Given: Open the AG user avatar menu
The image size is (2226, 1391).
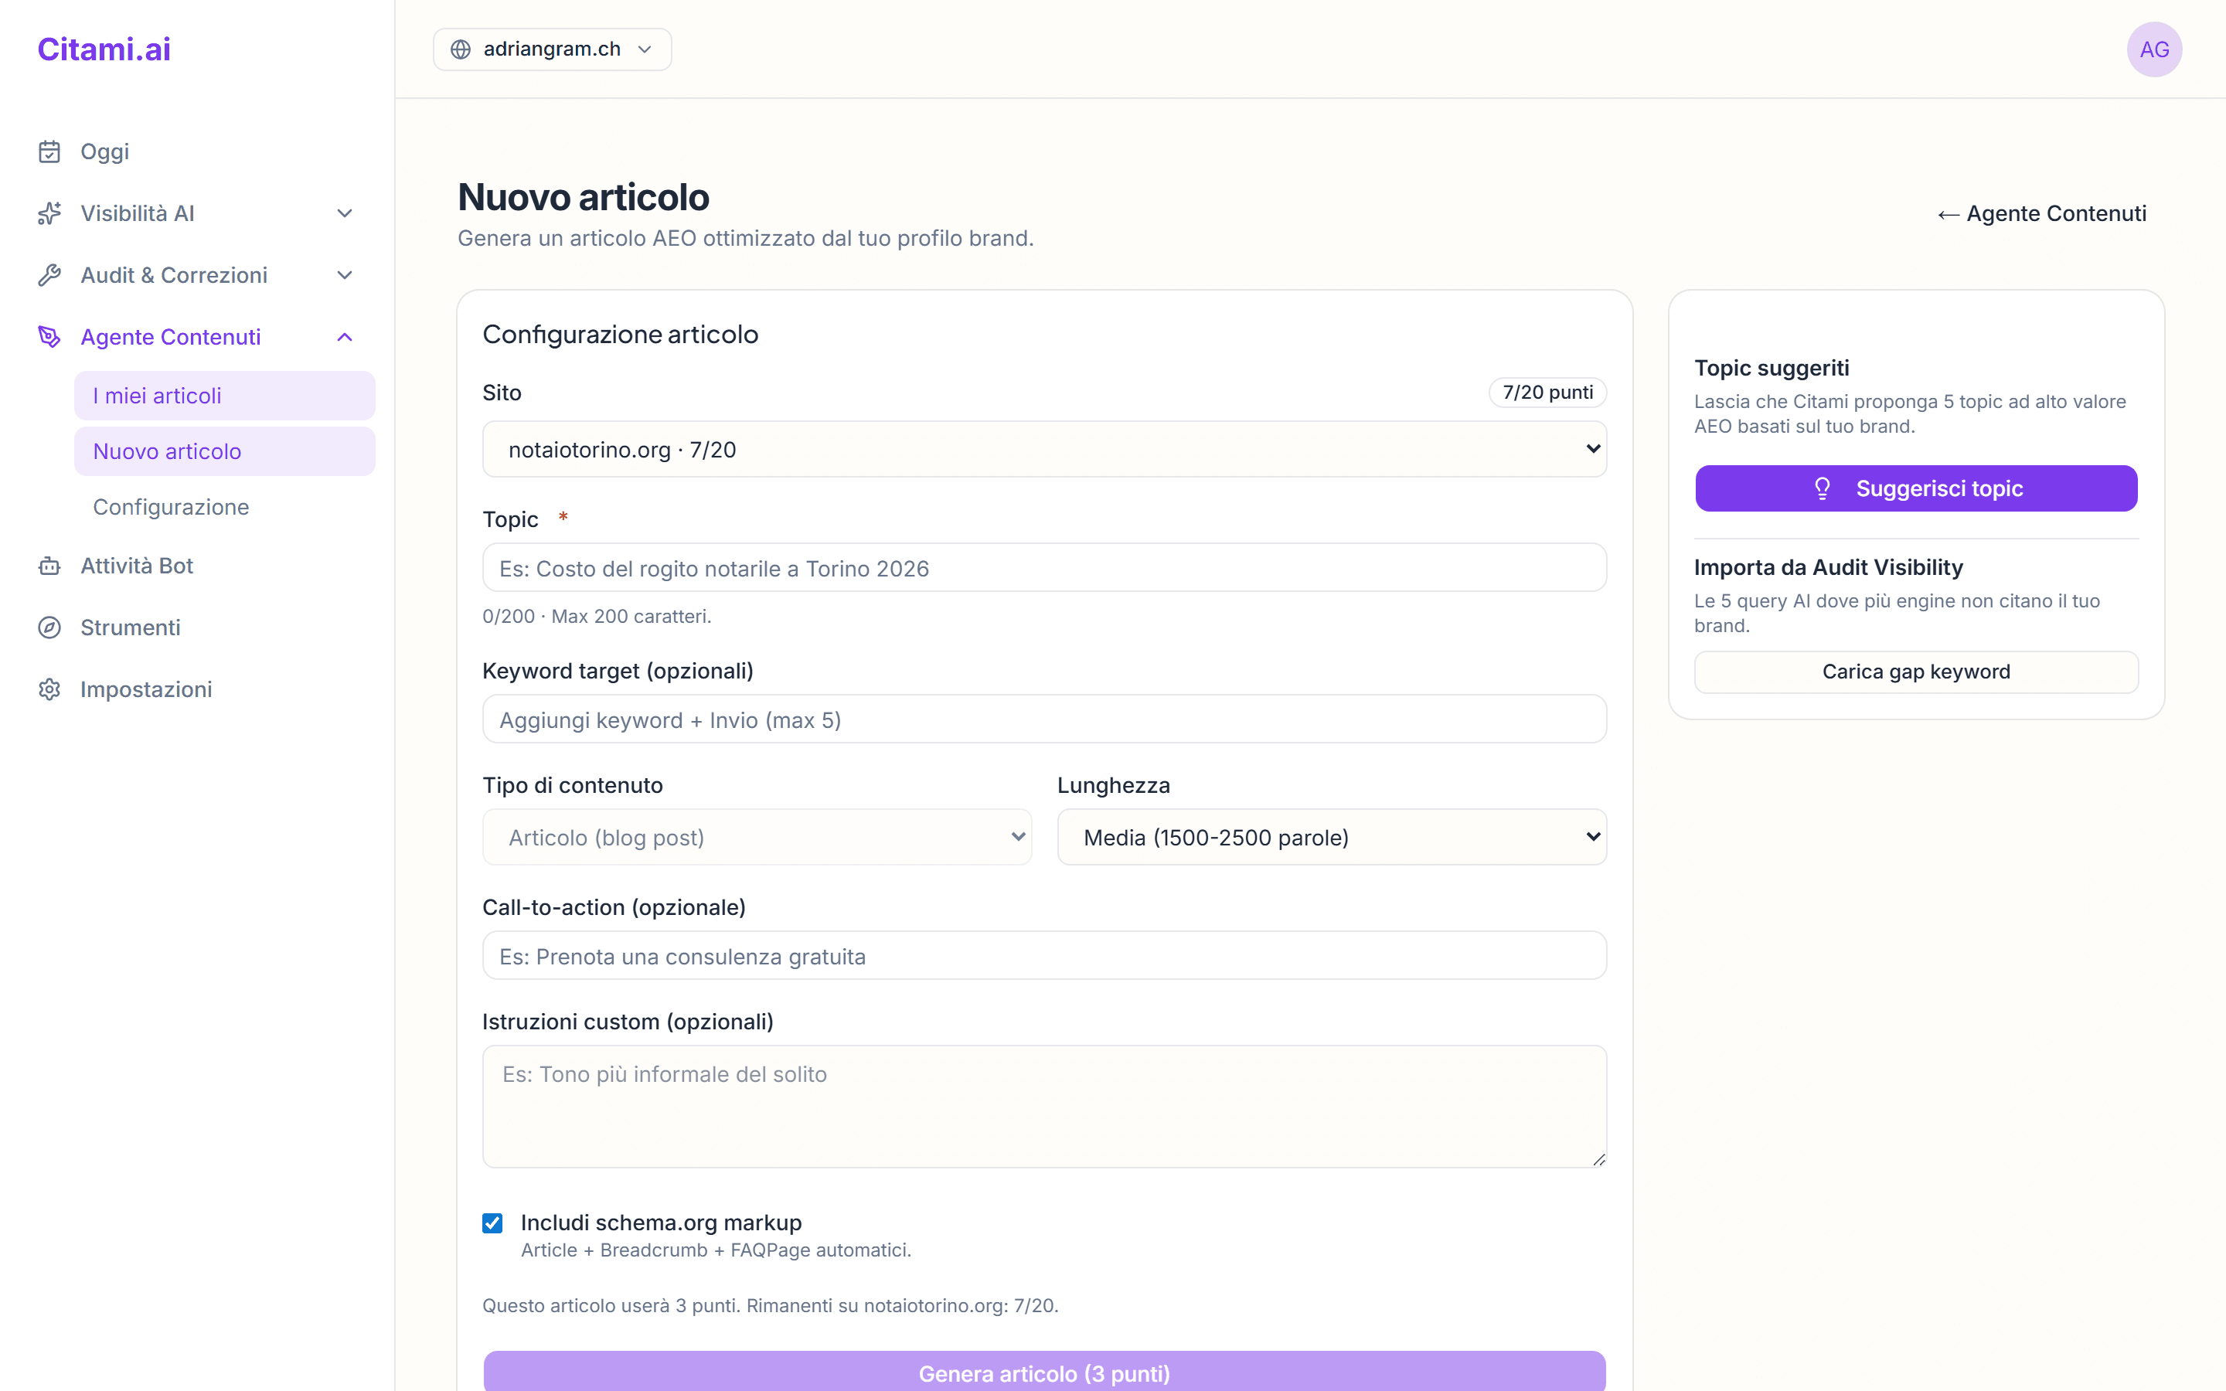Looking at the screenshot, I should tap(2154, 49).
